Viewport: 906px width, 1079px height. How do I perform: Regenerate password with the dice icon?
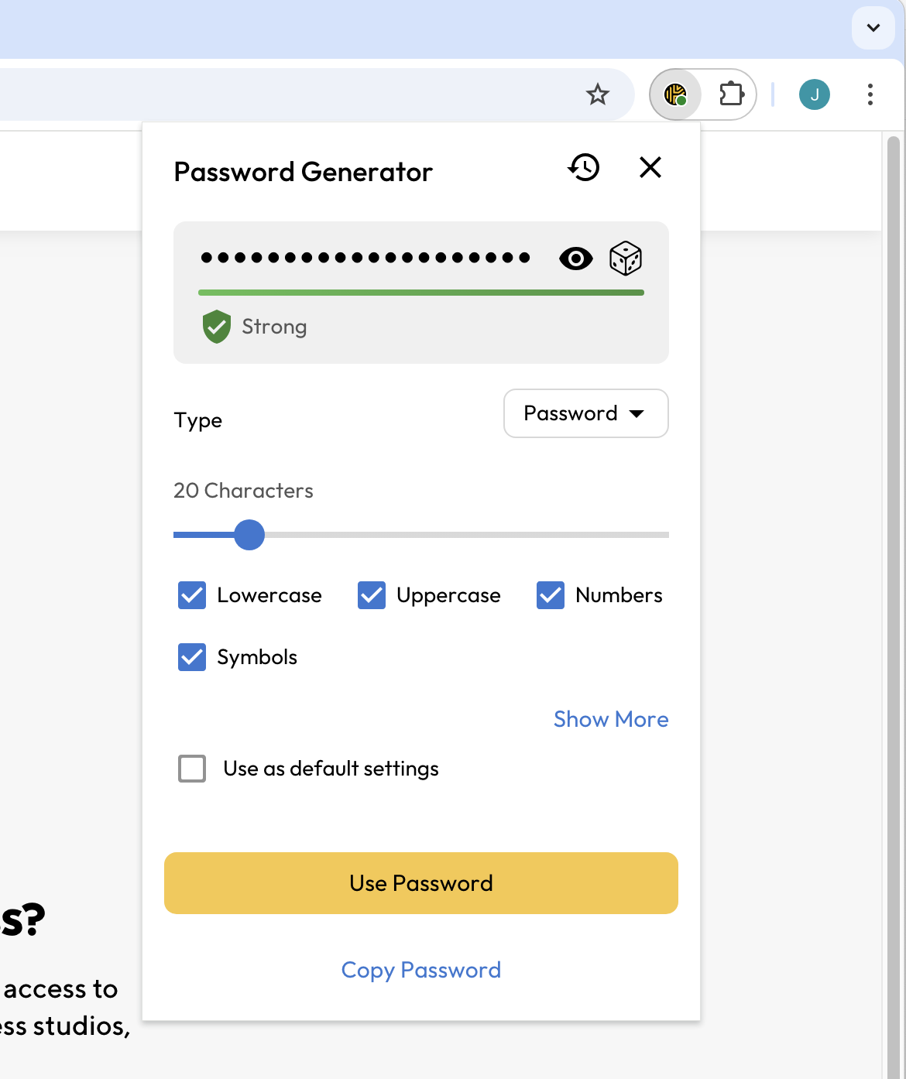tap(626, 259)
